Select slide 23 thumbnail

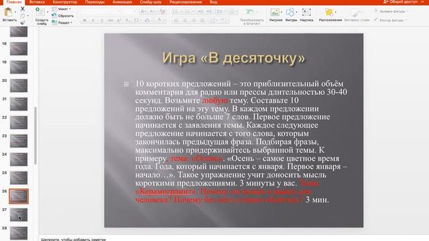pos(19,141)
